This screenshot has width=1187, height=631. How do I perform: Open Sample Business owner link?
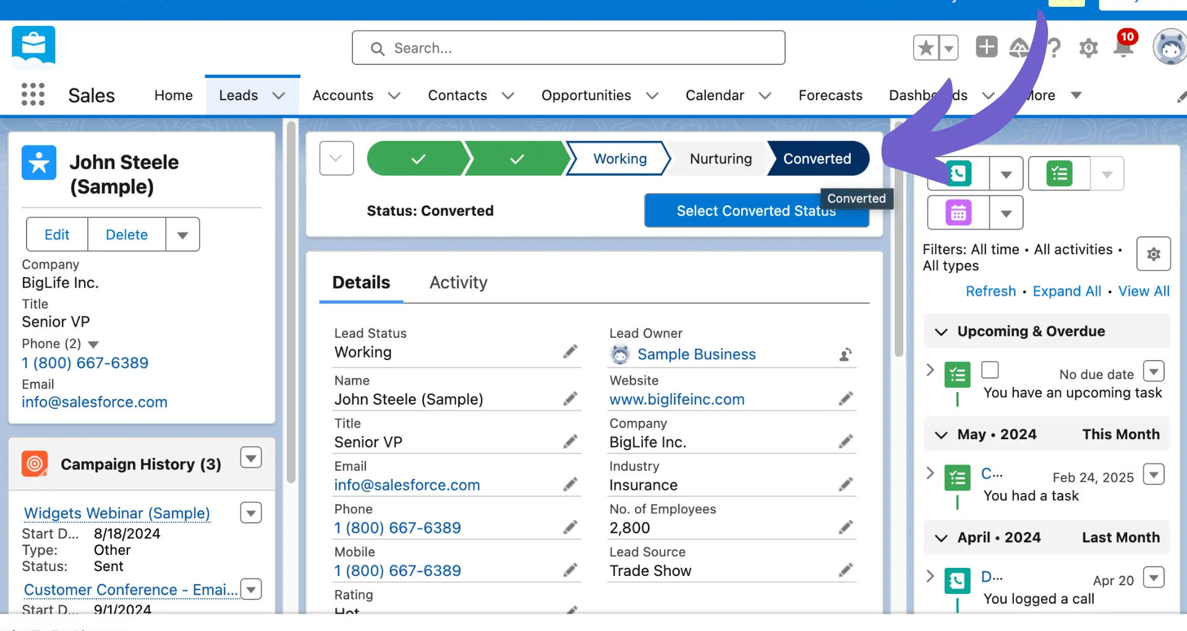point(696,354)
